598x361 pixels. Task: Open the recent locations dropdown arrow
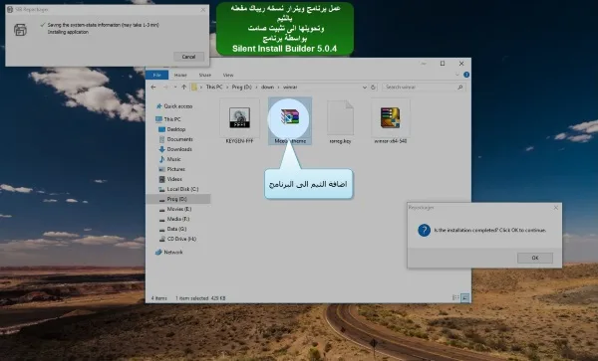click(175, 88)
